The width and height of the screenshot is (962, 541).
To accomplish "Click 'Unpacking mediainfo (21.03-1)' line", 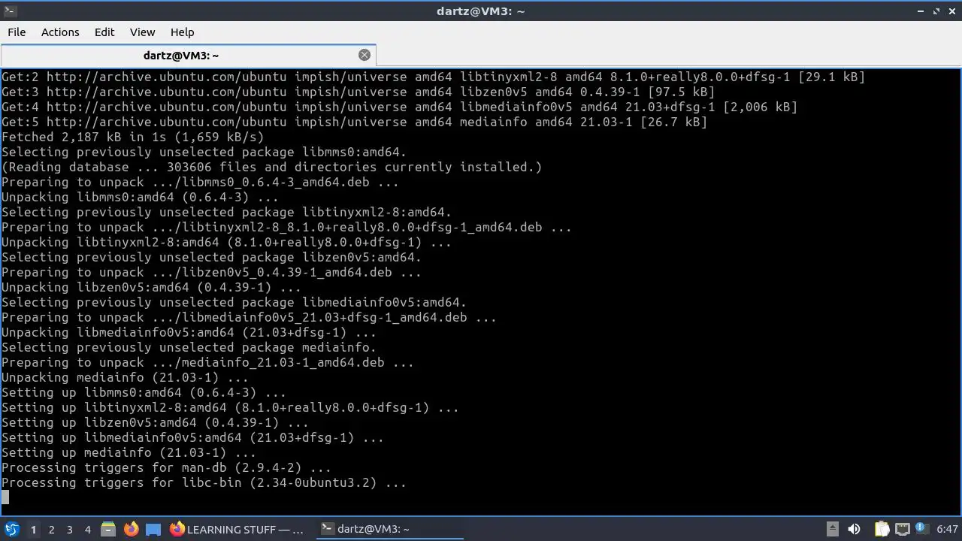I will coord(125,377).
